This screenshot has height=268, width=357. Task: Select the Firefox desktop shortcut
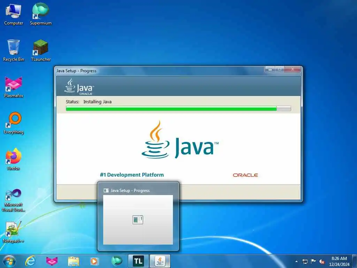[14, 159]
